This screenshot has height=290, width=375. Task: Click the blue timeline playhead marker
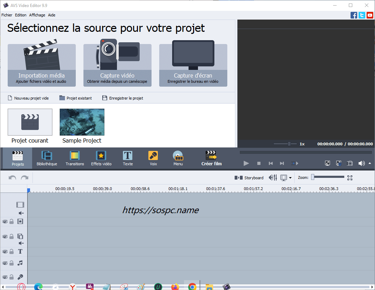pyautogui.click(x=29, y=190)
